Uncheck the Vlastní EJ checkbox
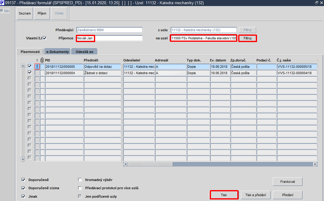The height and width of the screenshot is (201, 324). (x=45, y=38)
